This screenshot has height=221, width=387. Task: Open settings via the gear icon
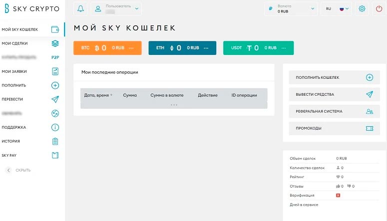pyautogui.click(x=362, y=9)
